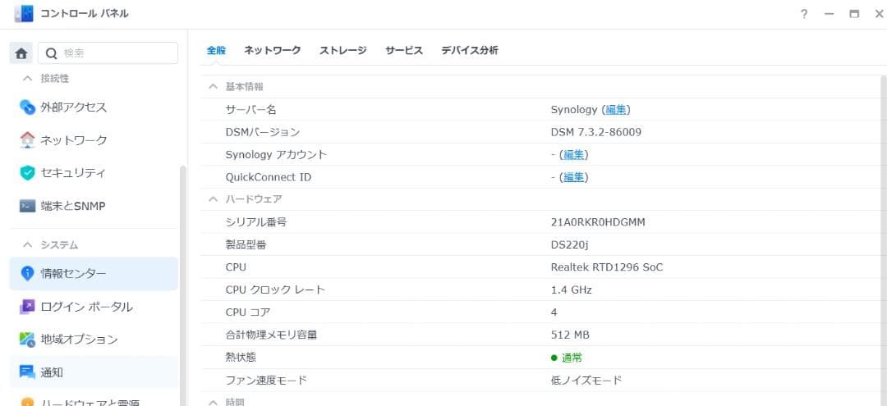Click the search magnifier icon
Viewport: 887px width, 406px height.
(x=52, y=53)
